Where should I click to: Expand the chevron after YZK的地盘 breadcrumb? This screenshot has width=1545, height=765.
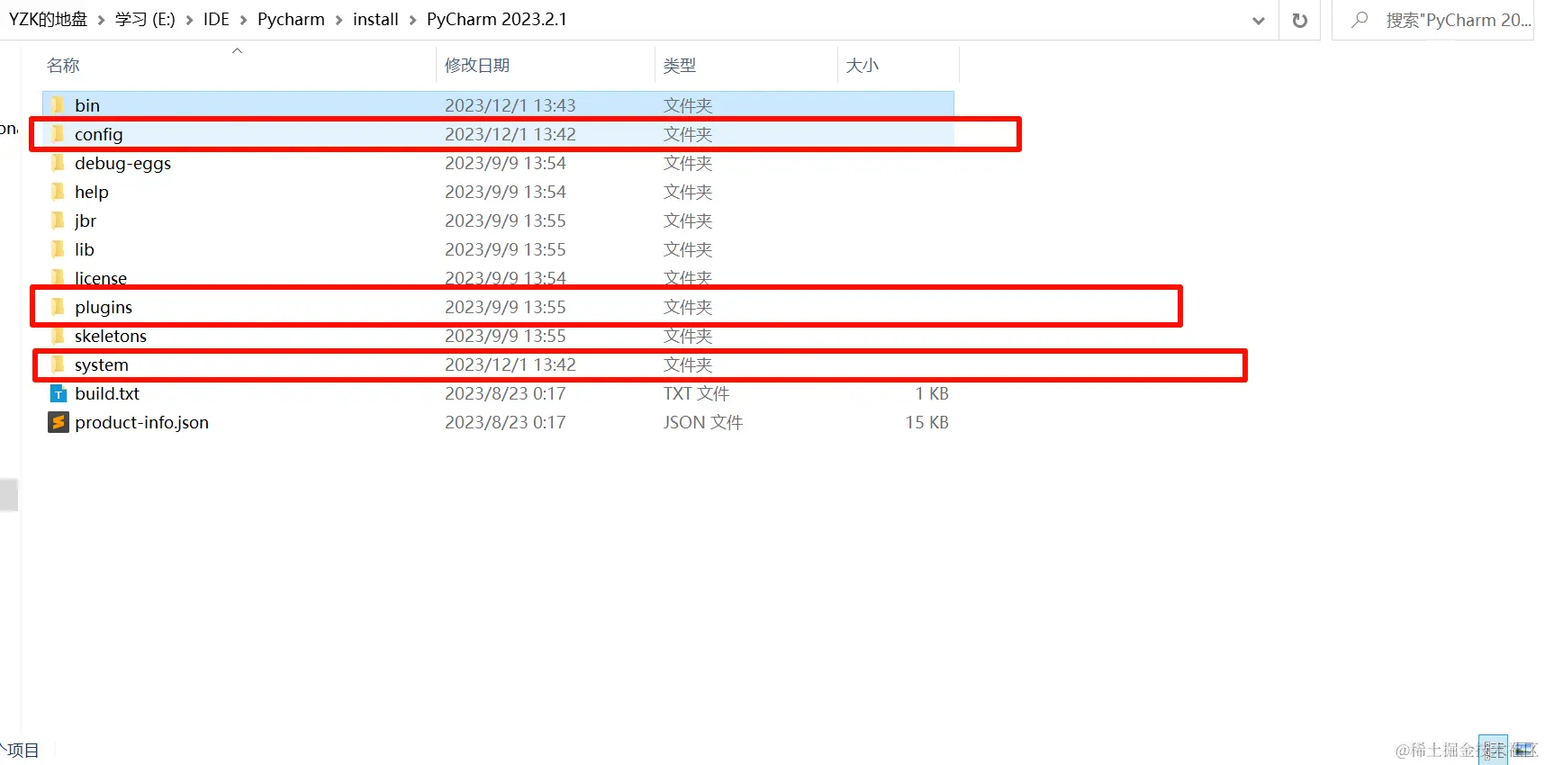point(101,20)
